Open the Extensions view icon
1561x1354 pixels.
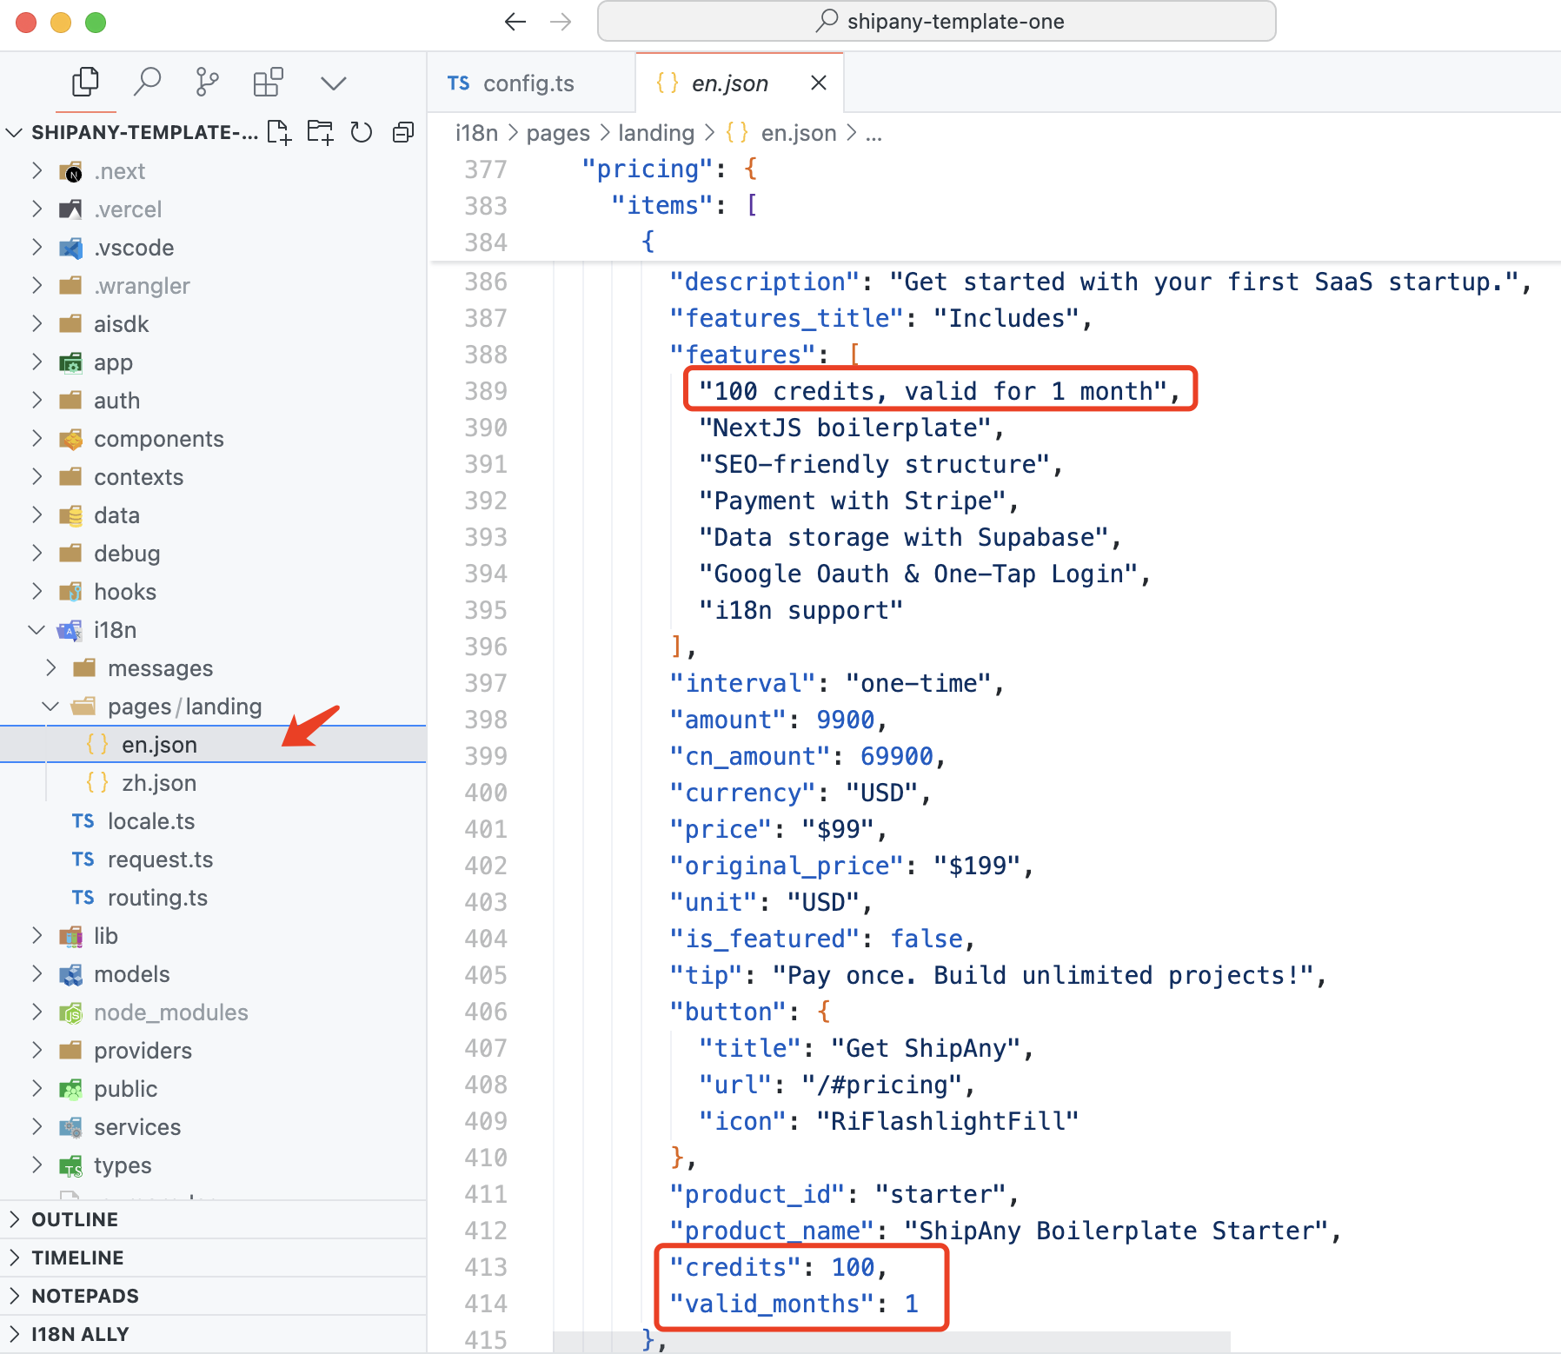click(268, 83)
